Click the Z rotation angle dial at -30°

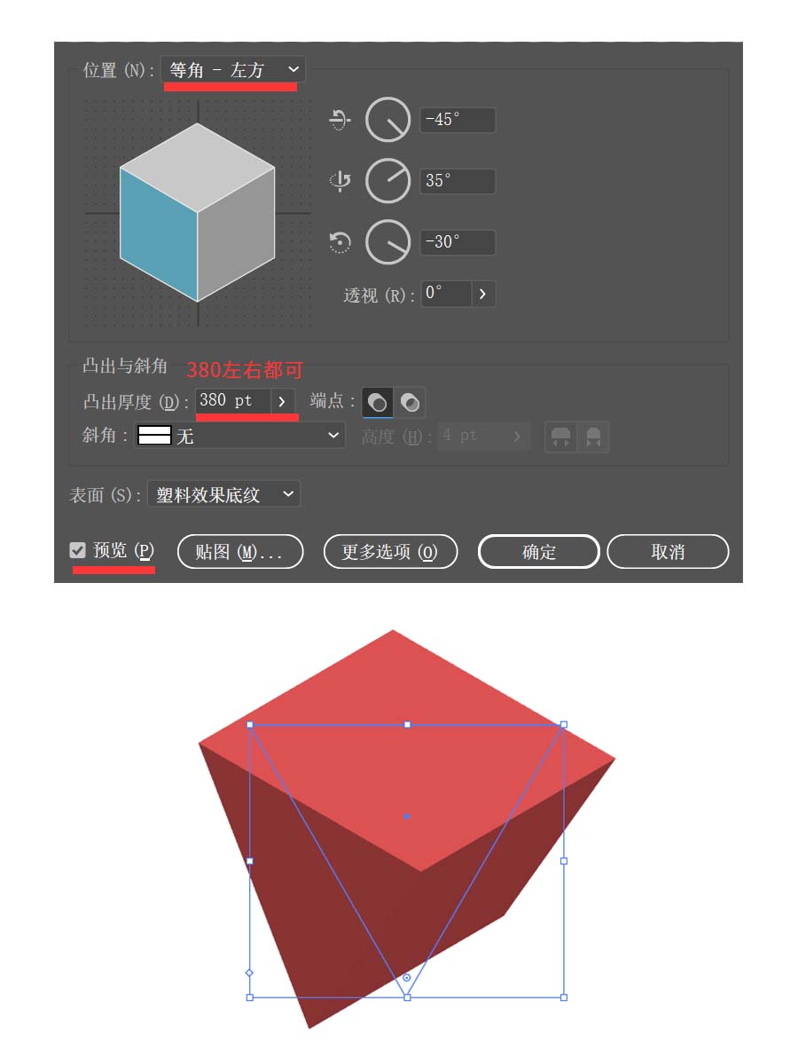pyautogui.click(x=388, y=242)
